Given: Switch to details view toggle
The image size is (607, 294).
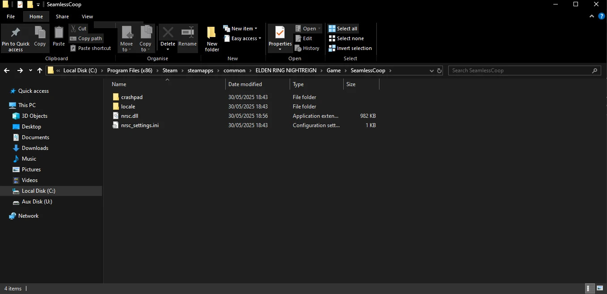Looking at the screenshot, I should point(590,289).
